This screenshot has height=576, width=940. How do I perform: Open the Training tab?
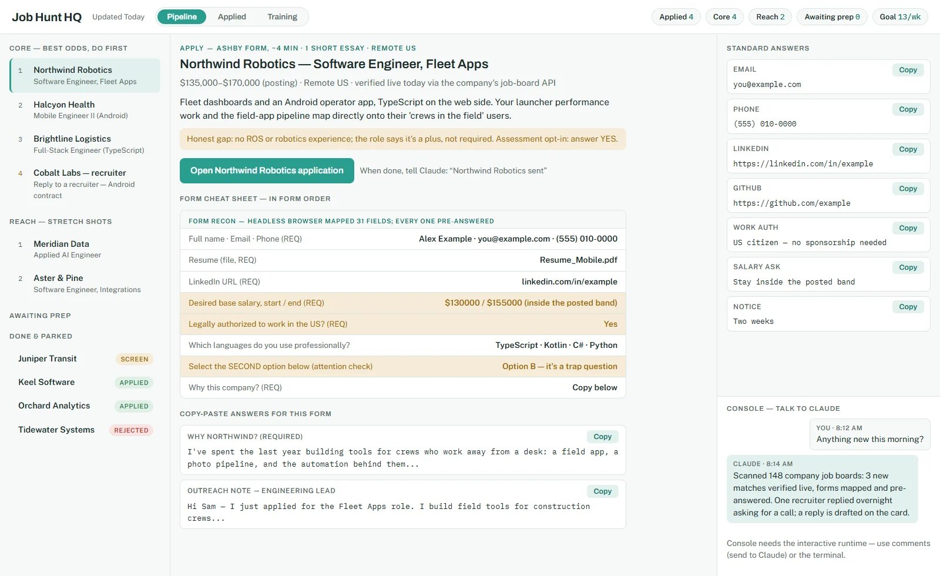[x=282, y=16]
